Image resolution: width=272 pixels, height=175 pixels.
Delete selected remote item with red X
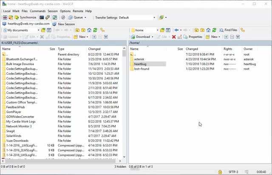174,37
